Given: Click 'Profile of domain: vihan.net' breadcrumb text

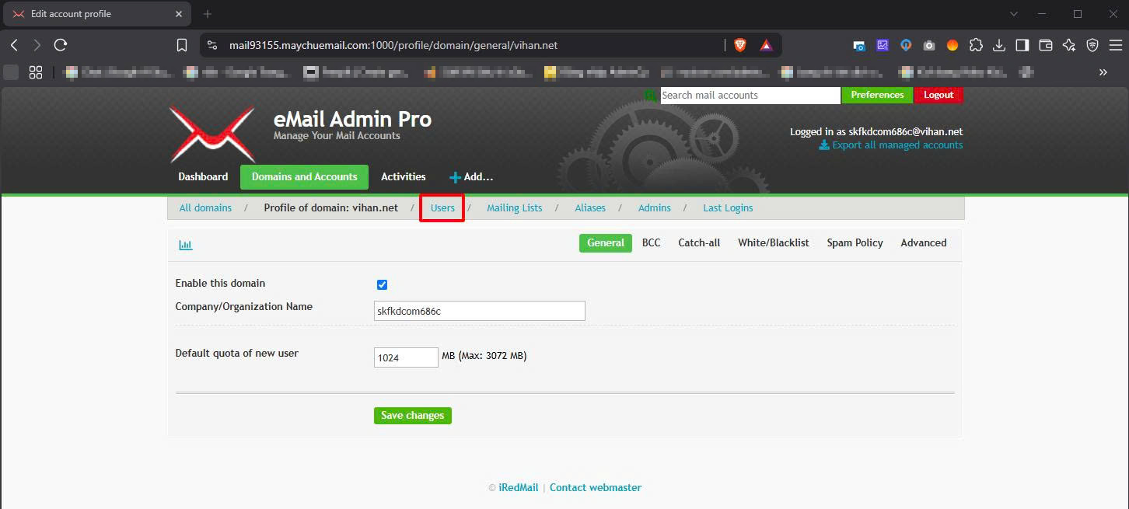Looking at the screenshot, I should click(x=331, y=208).
